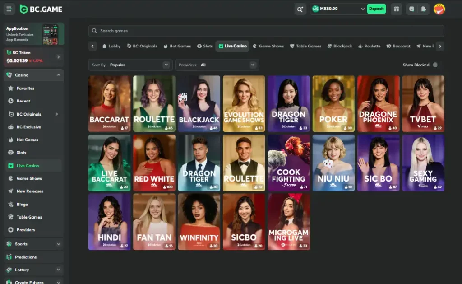
Task: Open the Sort By Popular dropdown
Action: click(130, 65)
